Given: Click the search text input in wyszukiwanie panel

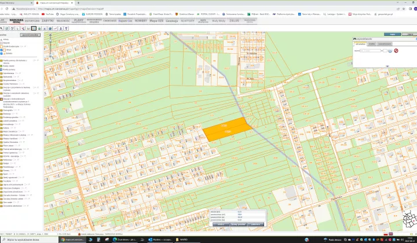Looking at the screenshot, I should (370, 51).
